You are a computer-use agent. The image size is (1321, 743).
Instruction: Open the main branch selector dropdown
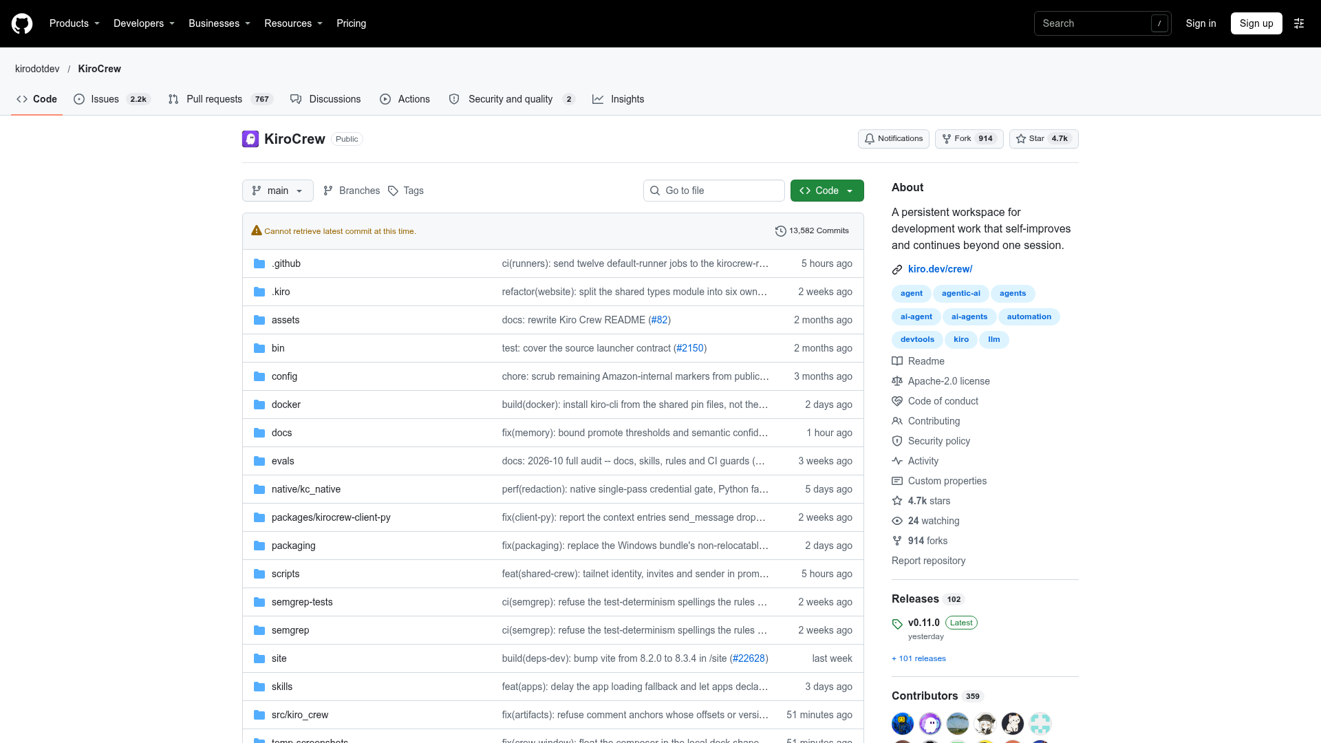pyautogui.click(x=278, y=191)
